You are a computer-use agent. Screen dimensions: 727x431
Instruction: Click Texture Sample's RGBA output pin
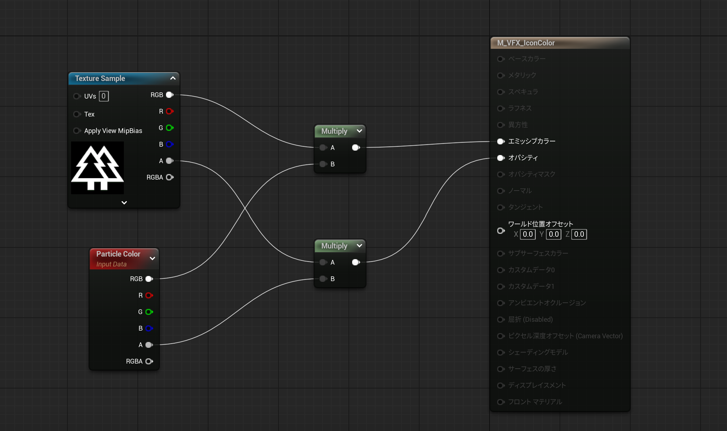pos(169,177)
